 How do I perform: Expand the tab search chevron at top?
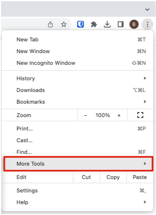[147, 9]
